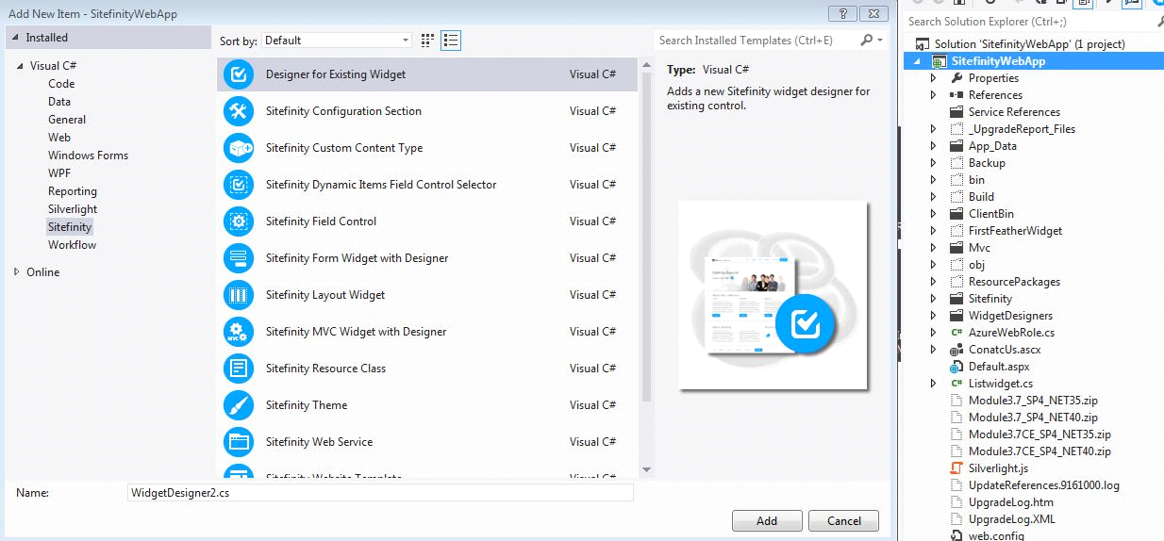Collapse the Visual C# tree node

pos(19,66)
